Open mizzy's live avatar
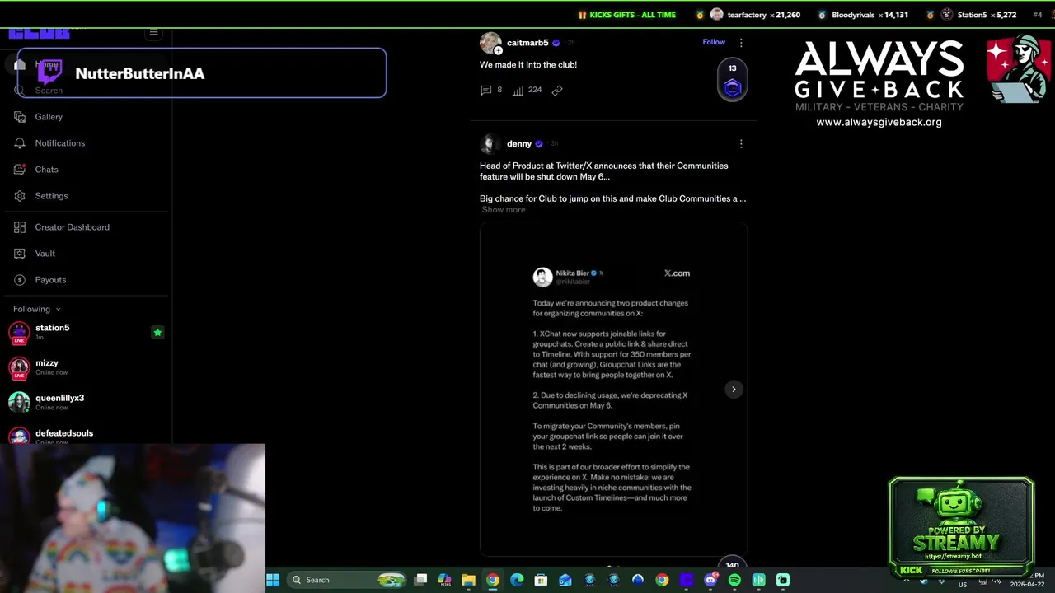1055x593 pixels. [19, 367]
